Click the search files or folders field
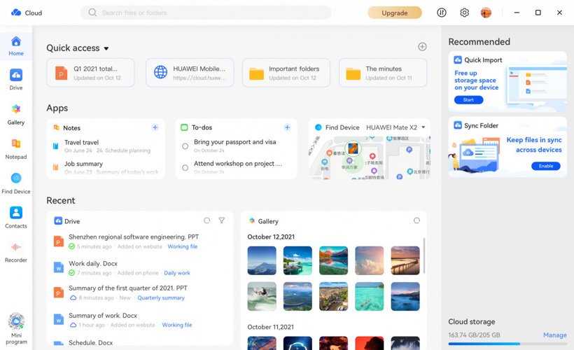This screenshot has height=350, width=574. pyautogui.click(x=210, y=13)
